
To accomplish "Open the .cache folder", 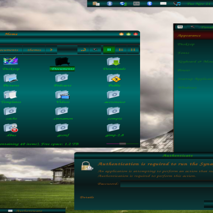I will pos(10,111).
